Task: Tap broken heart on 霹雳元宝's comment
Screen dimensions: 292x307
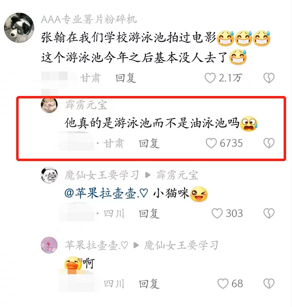Action: 269,143
